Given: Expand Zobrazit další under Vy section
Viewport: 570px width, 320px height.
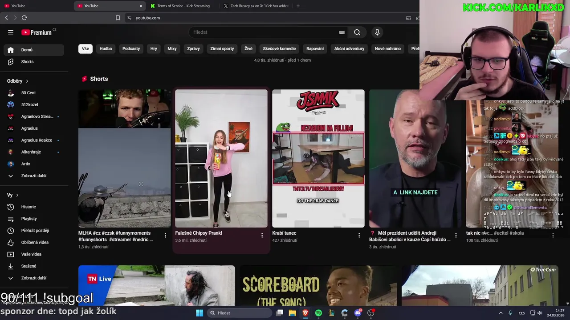Looking at the screenshot, I should point(34,278).
